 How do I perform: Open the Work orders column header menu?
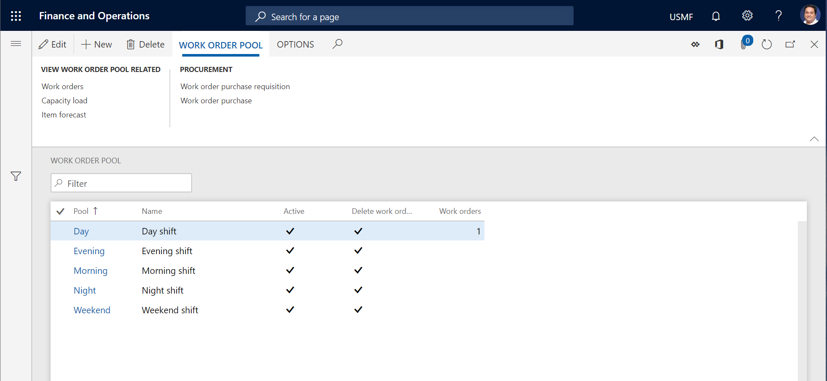click(460, 211)
